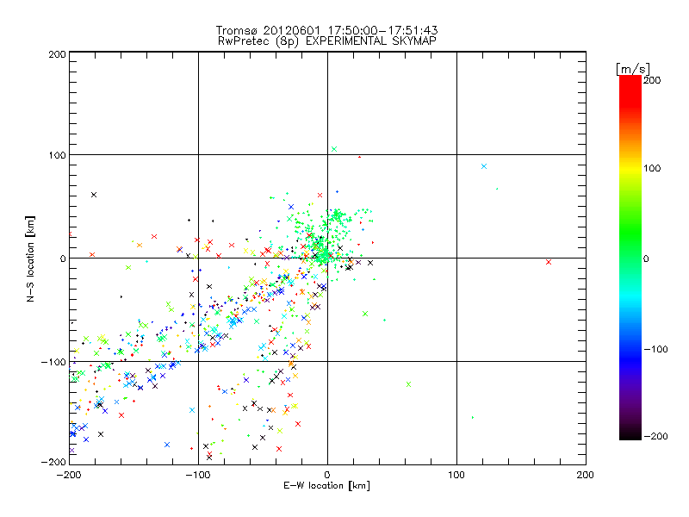Click the colorbar's 0 label
The width and height of the screenshot is (689, 517).
(x=646, y=258)
